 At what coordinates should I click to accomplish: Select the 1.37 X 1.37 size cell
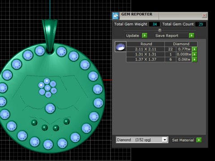pyautogui.click(x=146, y=59)
